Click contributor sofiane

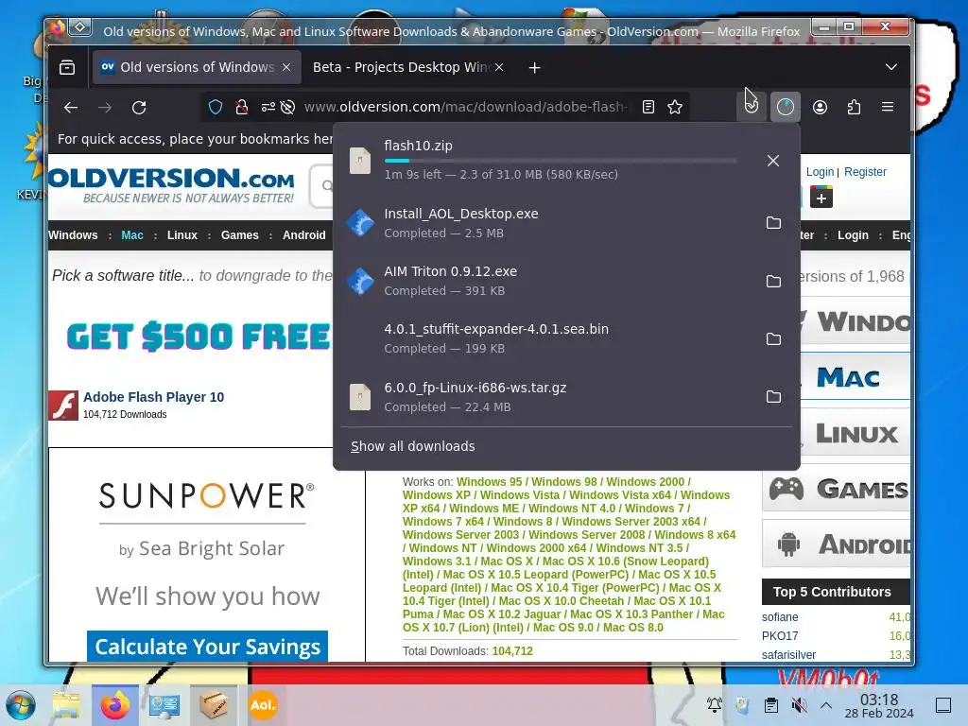click(780, 616)
